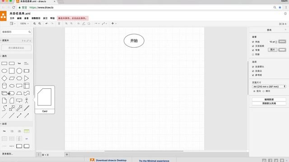Open the 调整图形 (Arrange) menu
The height and width of the screenshot is (162, 289).
pyautogui.click(x=36, y=18)
